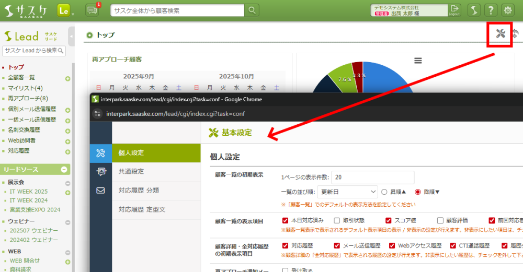This screenshot has height=272, width=523.
Task: Select 対応履歴 分類 in settings menu
Action: tap(138, 191)
